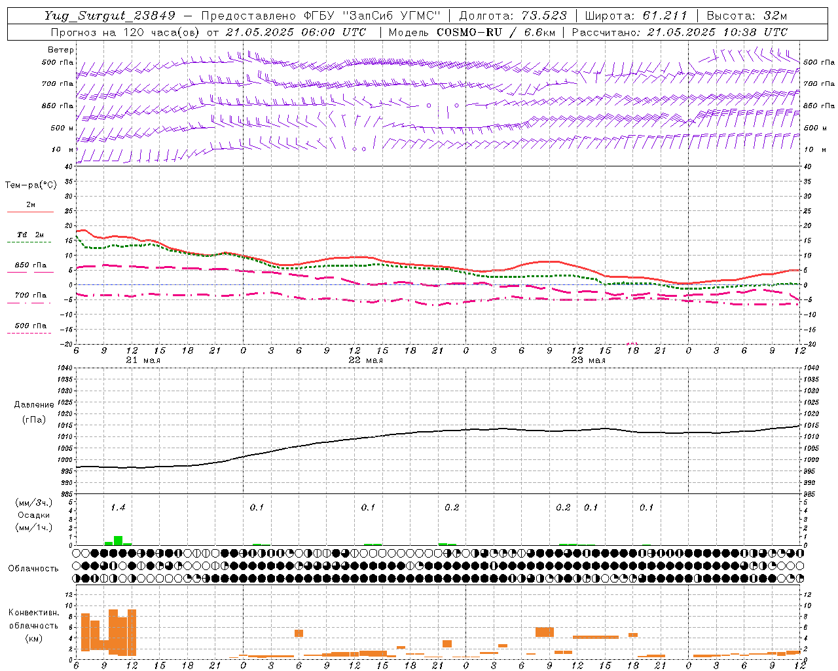Click the 500 гПа temperature legend entry
The height and width of the screenshot is (671, 838).
30,326
